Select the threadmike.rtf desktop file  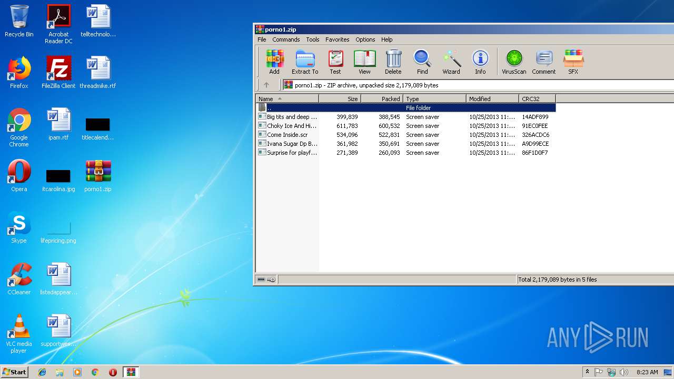(x=98, y=73)
